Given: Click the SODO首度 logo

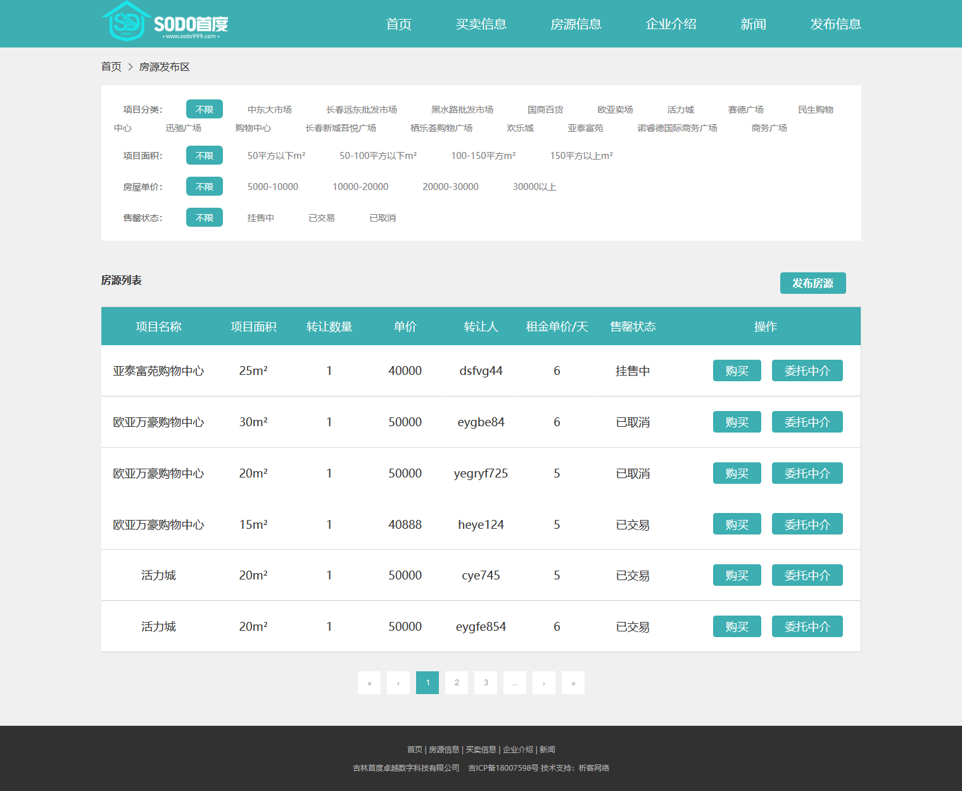Looking at the screenshot, I should pos(165,23).
